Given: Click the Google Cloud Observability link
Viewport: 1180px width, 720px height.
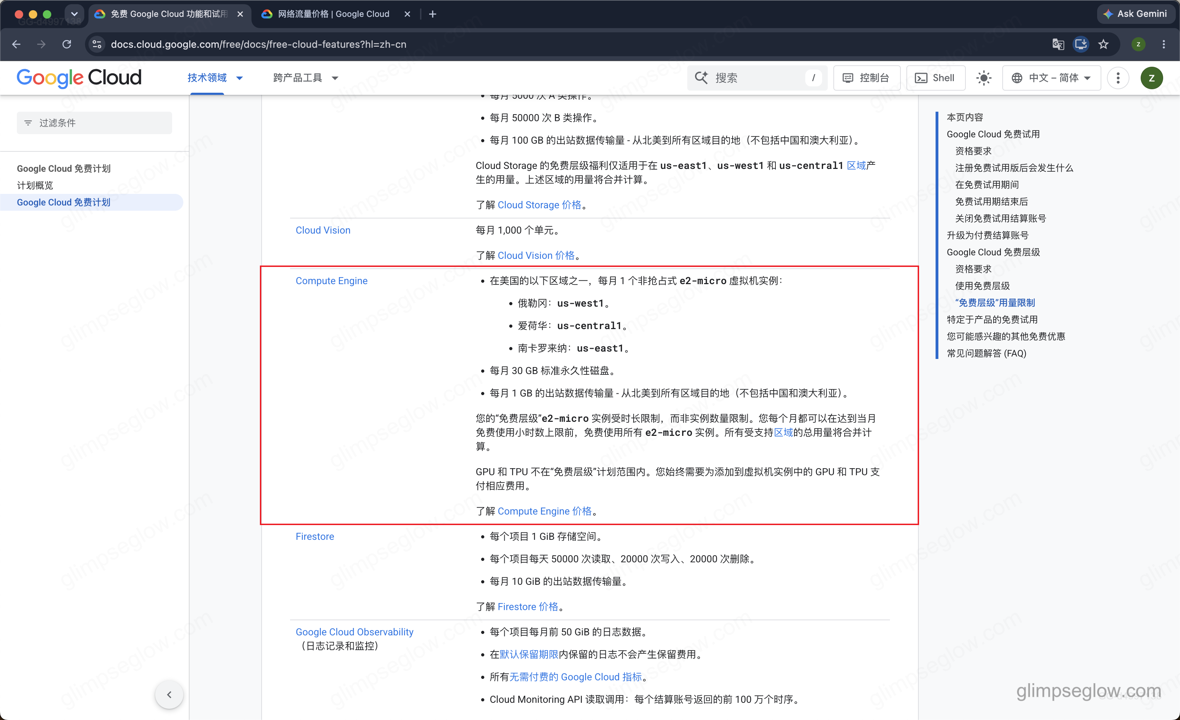Looking at the screenshot, I should point(354,632).
